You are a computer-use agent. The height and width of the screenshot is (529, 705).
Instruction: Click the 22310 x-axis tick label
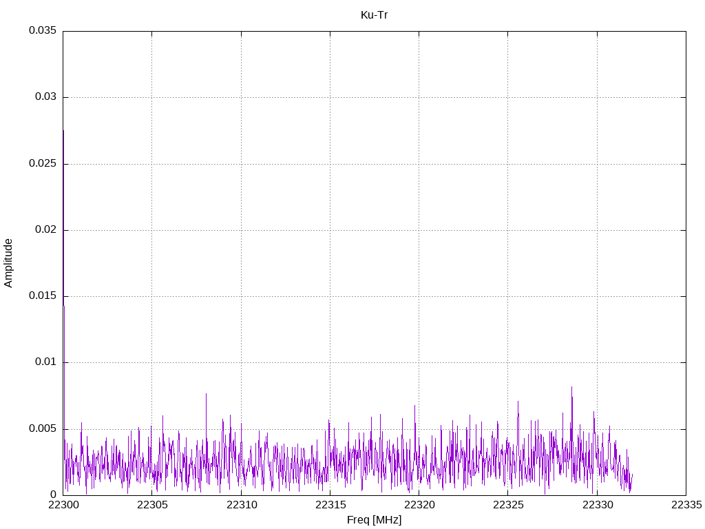pyautogui.click(x=241, y=506)
